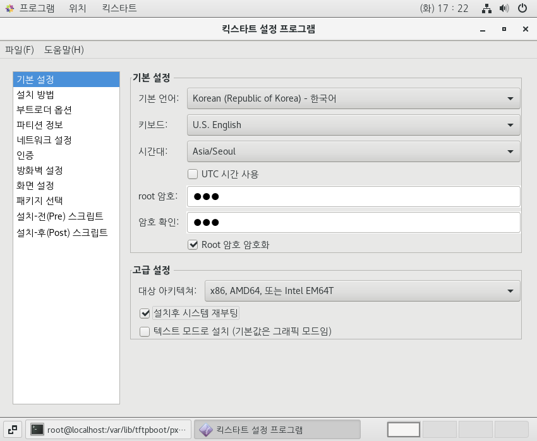537x441 pixels.
Task: Select 기본 설정 in the sidebar
Action: tap(66, 79)
